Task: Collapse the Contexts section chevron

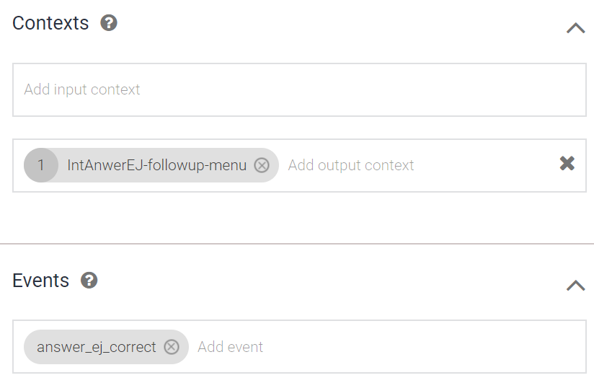Action: (x=575, y=28)
